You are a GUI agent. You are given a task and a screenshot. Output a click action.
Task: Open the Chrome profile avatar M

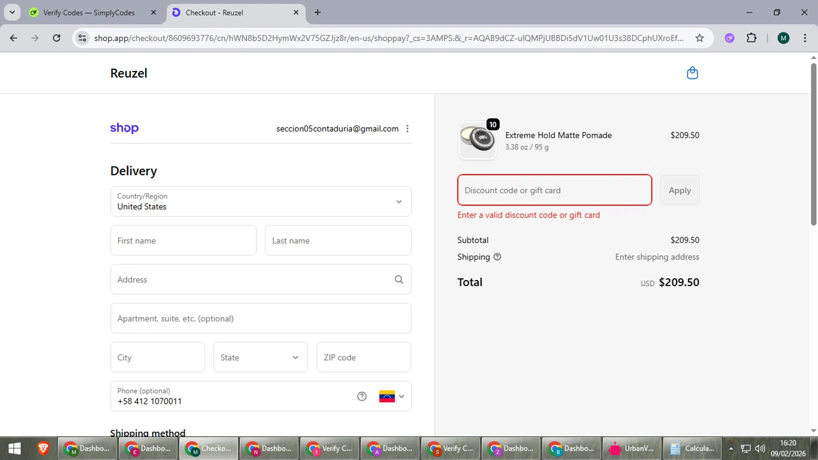[784, 38]
